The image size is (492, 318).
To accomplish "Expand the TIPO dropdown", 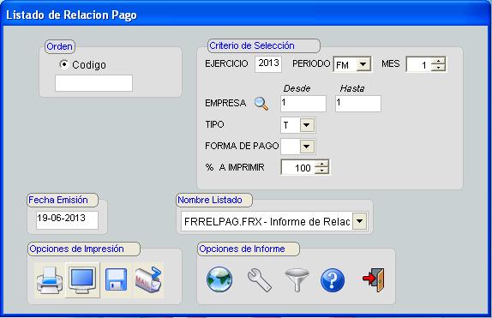I will pos(307,125).
